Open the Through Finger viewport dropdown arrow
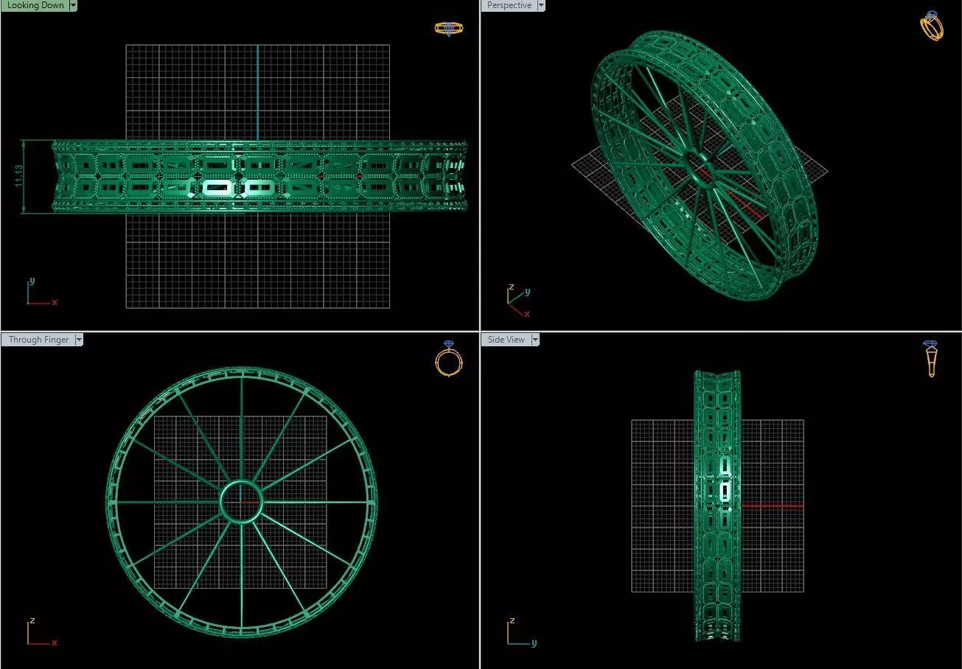 79,340
